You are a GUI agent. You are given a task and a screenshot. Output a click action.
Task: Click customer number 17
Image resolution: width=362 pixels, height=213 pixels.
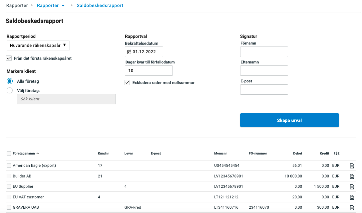pyautogui.click(x=100, y=165)
